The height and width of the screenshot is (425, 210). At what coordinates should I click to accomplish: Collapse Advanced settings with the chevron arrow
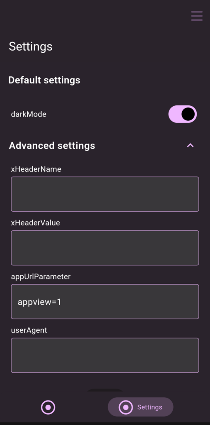pyautogui.click(x=190, y=146)
